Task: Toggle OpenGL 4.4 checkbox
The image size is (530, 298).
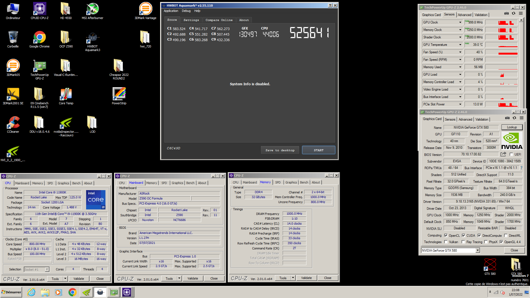Action: pos(501,242)
